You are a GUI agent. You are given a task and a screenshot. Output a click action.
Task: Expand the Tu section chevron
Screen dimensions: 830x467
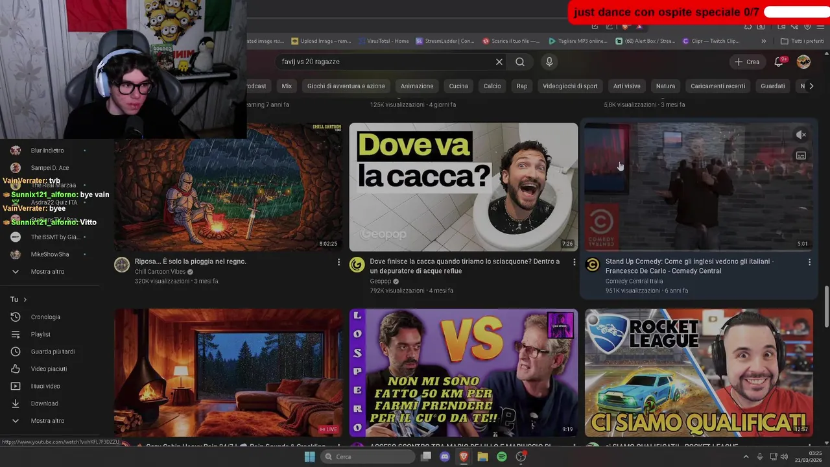tap(25, 300)
